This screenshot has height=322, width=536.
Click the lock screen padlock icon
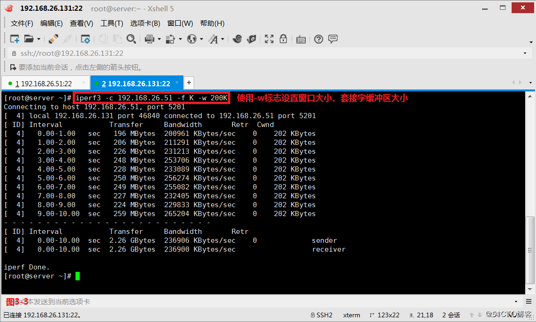pos(283,39)
